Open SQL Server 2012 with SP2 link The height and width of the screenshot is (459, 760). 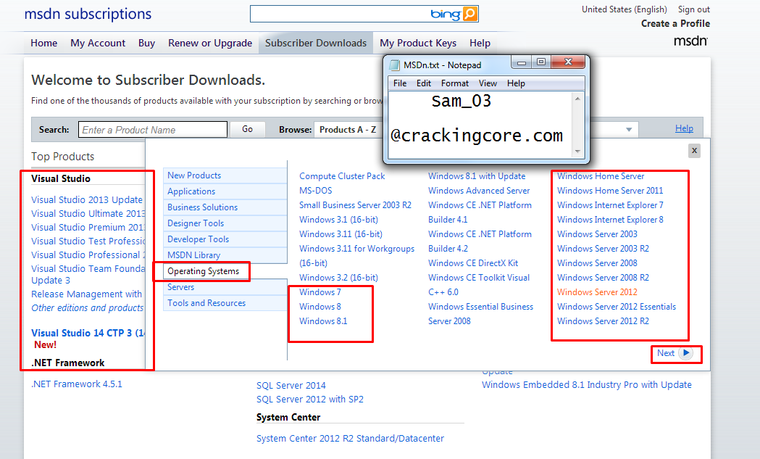pyautogui.click(x=309, y=400)
